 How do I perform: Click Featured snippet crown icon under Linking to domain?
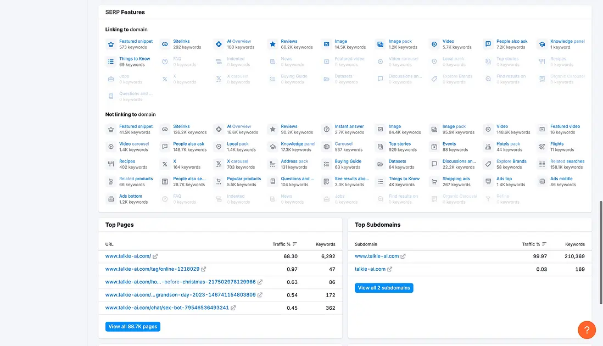[x=111, y=44]
